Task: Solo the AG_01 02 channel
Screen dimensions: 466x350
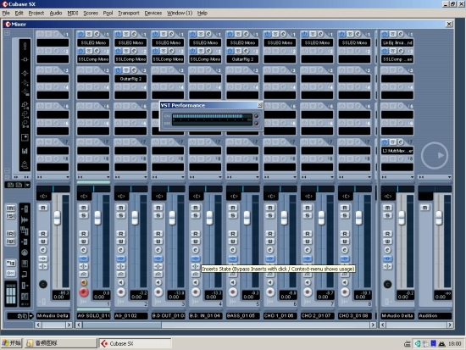Action: [x=120, y=215]
